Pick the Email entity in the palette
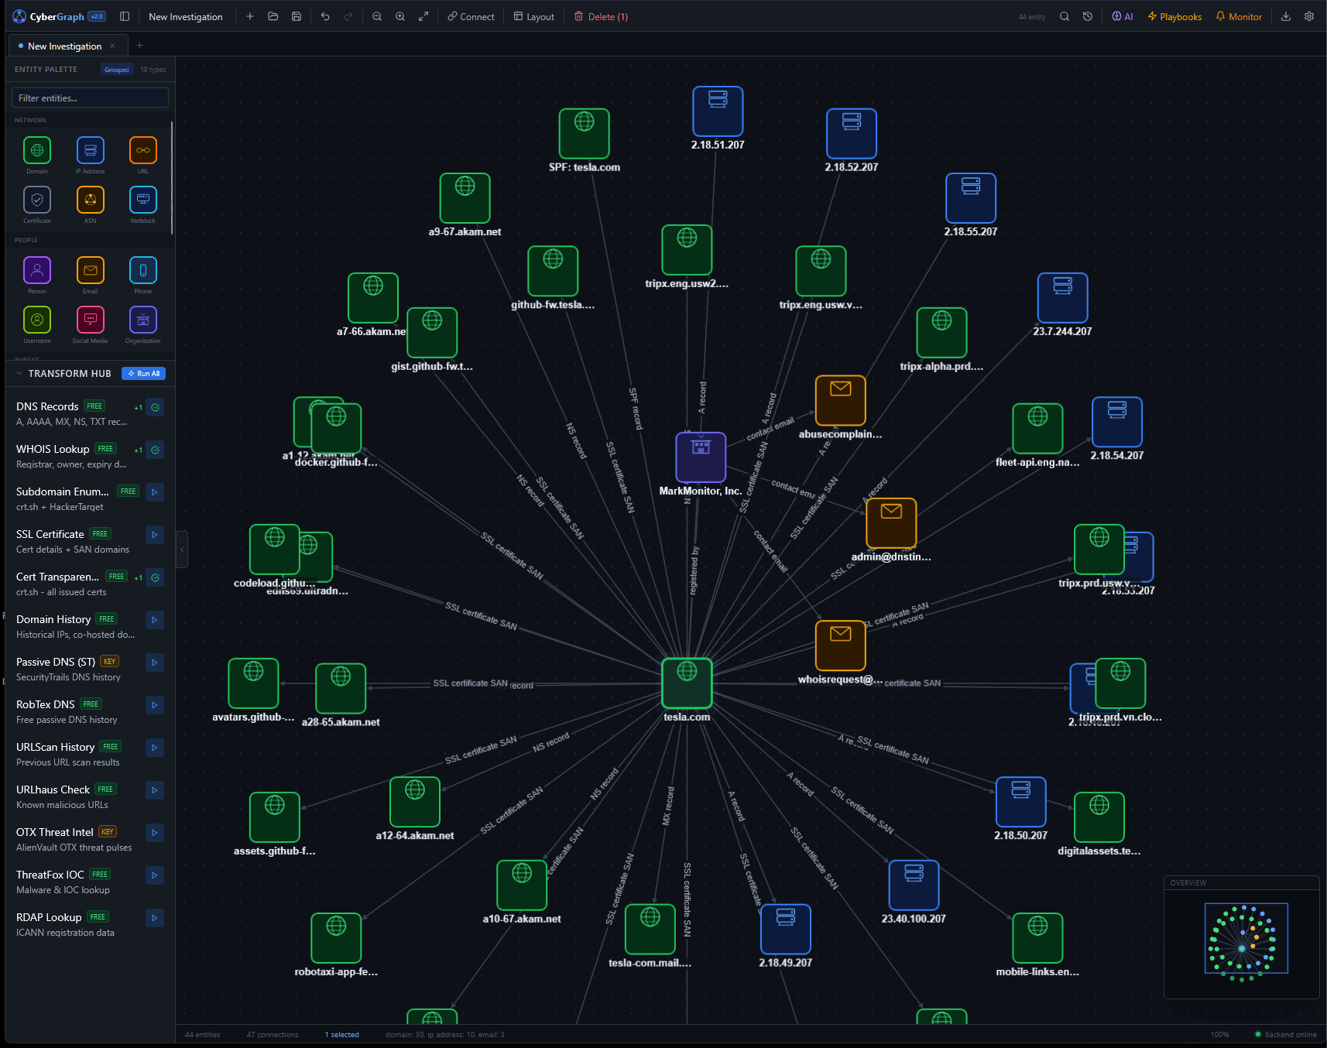Image resolution: width=1327 pixels, height=1048 pixels. pos(91,275)
